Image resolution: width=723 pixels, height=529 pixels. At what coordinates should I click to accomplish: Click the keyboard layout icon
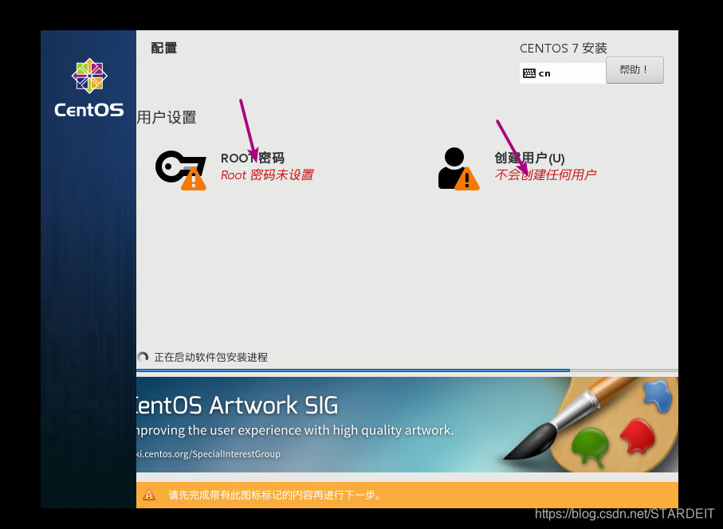[528, 73]
